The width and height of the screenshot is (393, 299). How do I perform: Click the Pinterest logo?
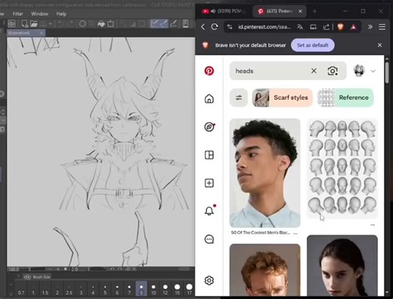209,71
